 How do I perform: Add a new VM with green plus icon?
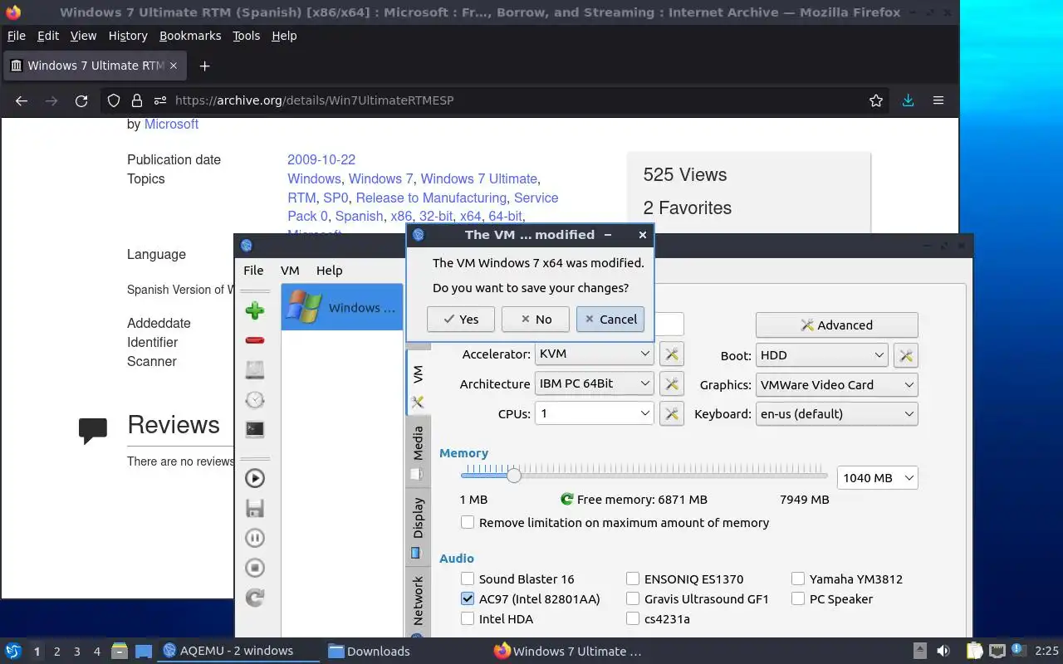(x=255, y=310)
